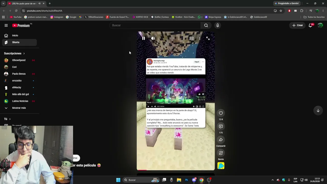Start voice search with the microphone

pyautogui.click(x=218, y=25)
